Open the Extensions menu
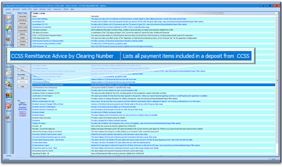 tap(57, 9)
